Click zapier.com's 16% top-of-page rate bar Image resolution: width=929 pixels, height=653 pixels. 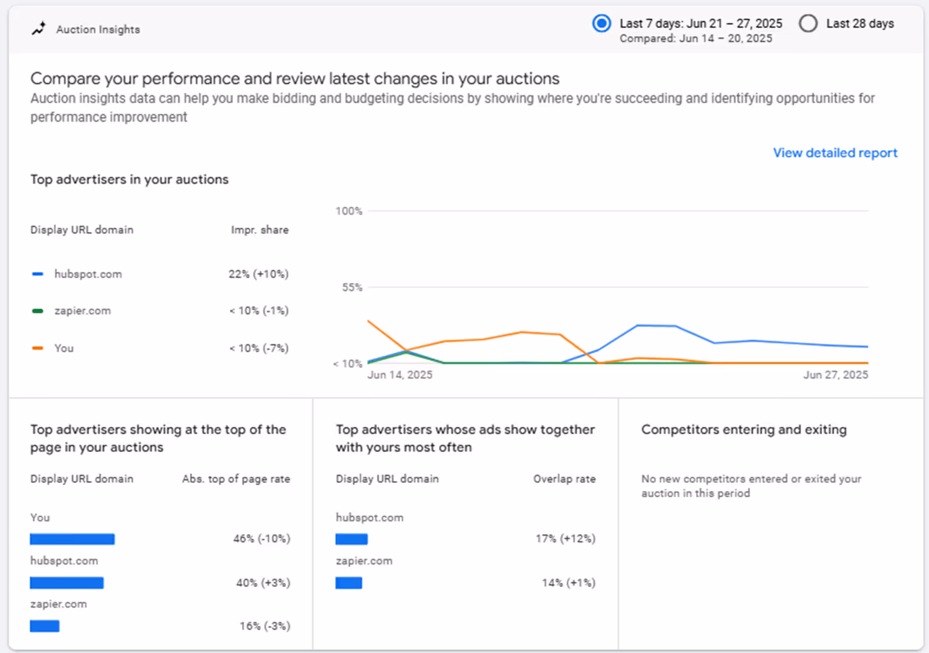(x=45, y=626)
